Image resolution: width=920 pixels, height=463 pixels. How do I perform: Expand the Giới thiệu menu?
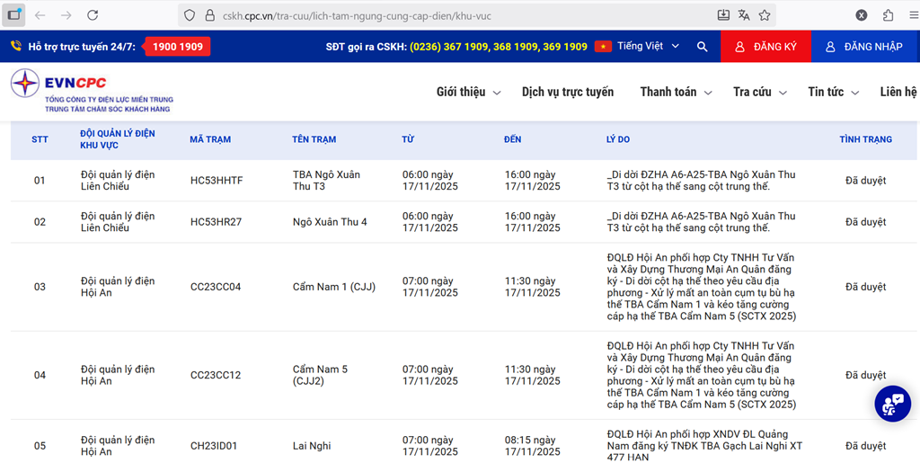(466, 92)
